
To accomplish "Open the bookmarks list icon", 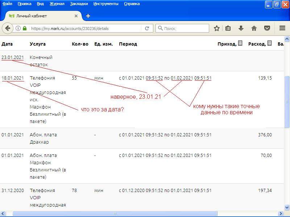I will [228, 28].
